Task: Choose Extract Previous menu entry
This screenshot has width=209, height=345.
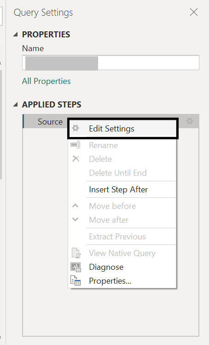Action: tap(117, 237)
